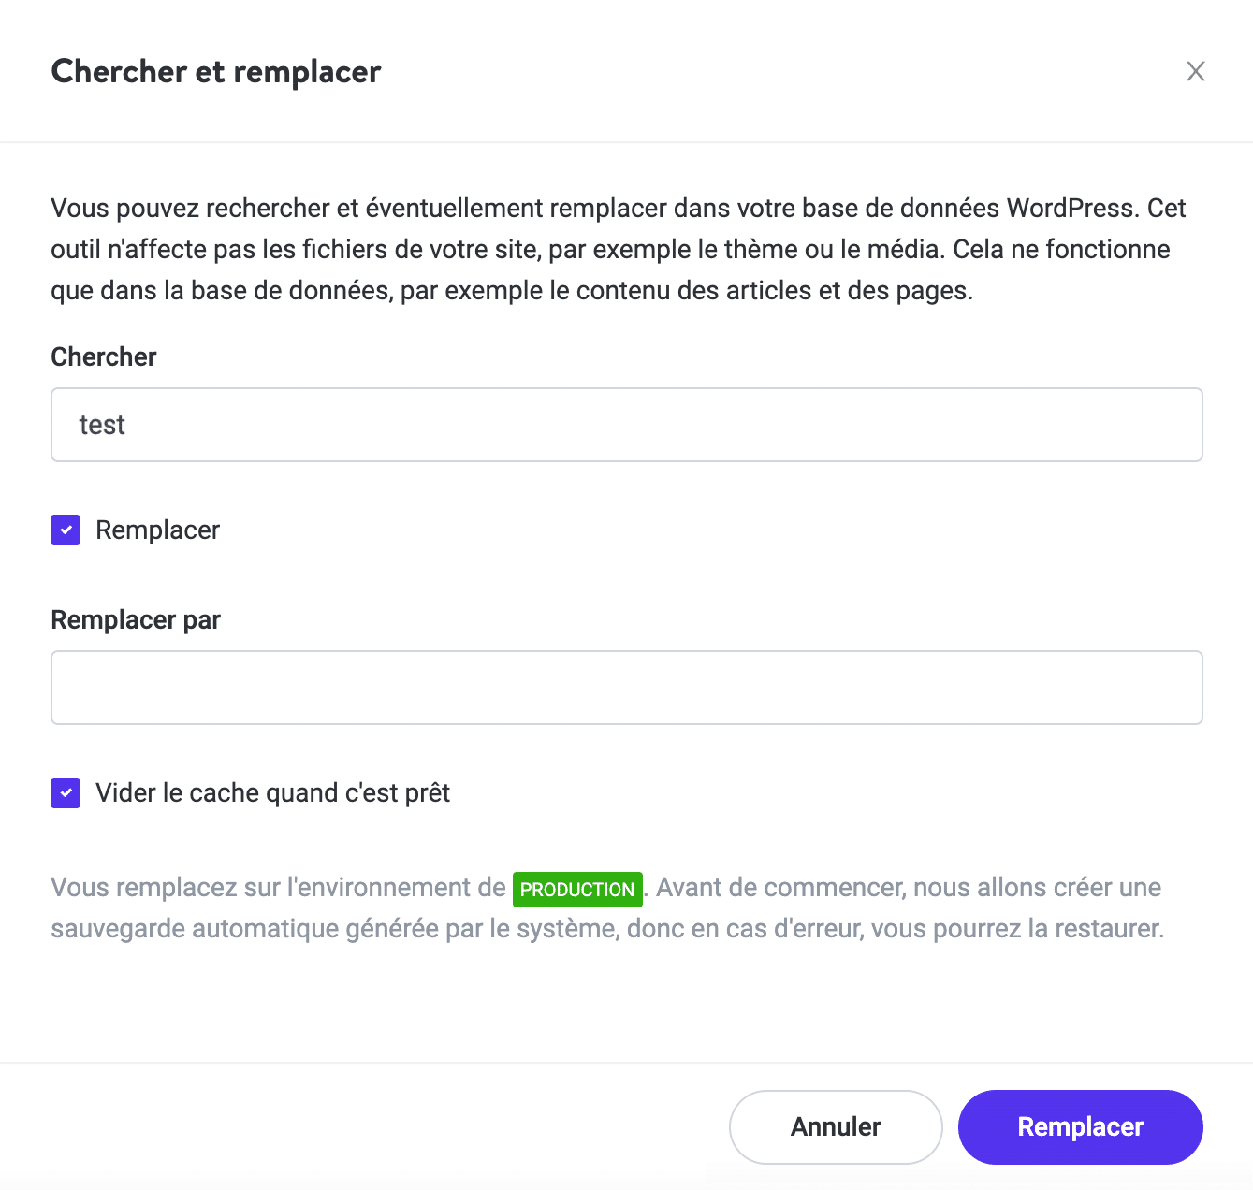Click inside the Chercher search field

pyautogui.click(x=626, y=425)
